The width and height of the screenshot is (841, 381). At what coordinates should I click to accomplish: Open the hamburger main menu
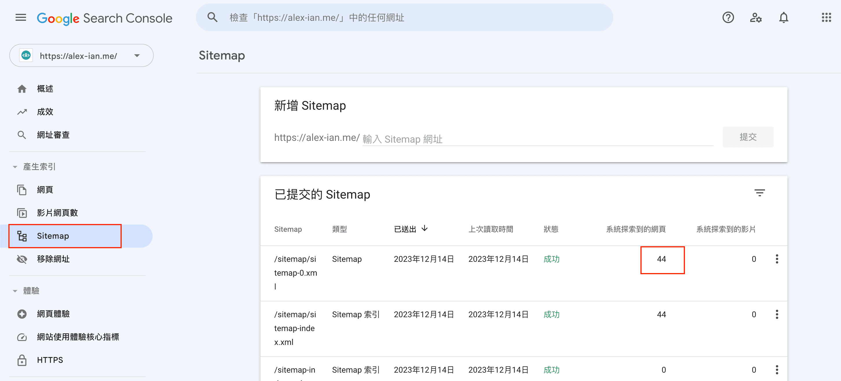pos(21,18)
